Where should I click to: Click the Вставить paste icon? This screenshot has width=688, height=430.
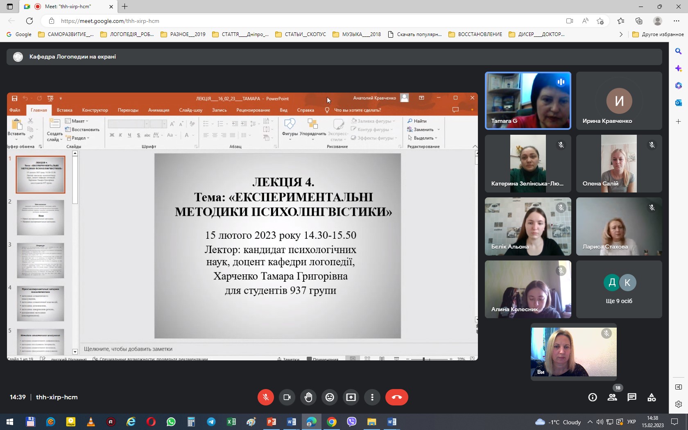(x=17, y=124)
